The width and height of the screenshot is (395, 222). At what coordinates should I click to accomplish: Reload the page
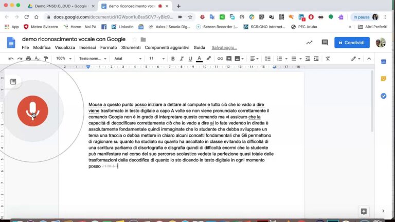point(26,17)
